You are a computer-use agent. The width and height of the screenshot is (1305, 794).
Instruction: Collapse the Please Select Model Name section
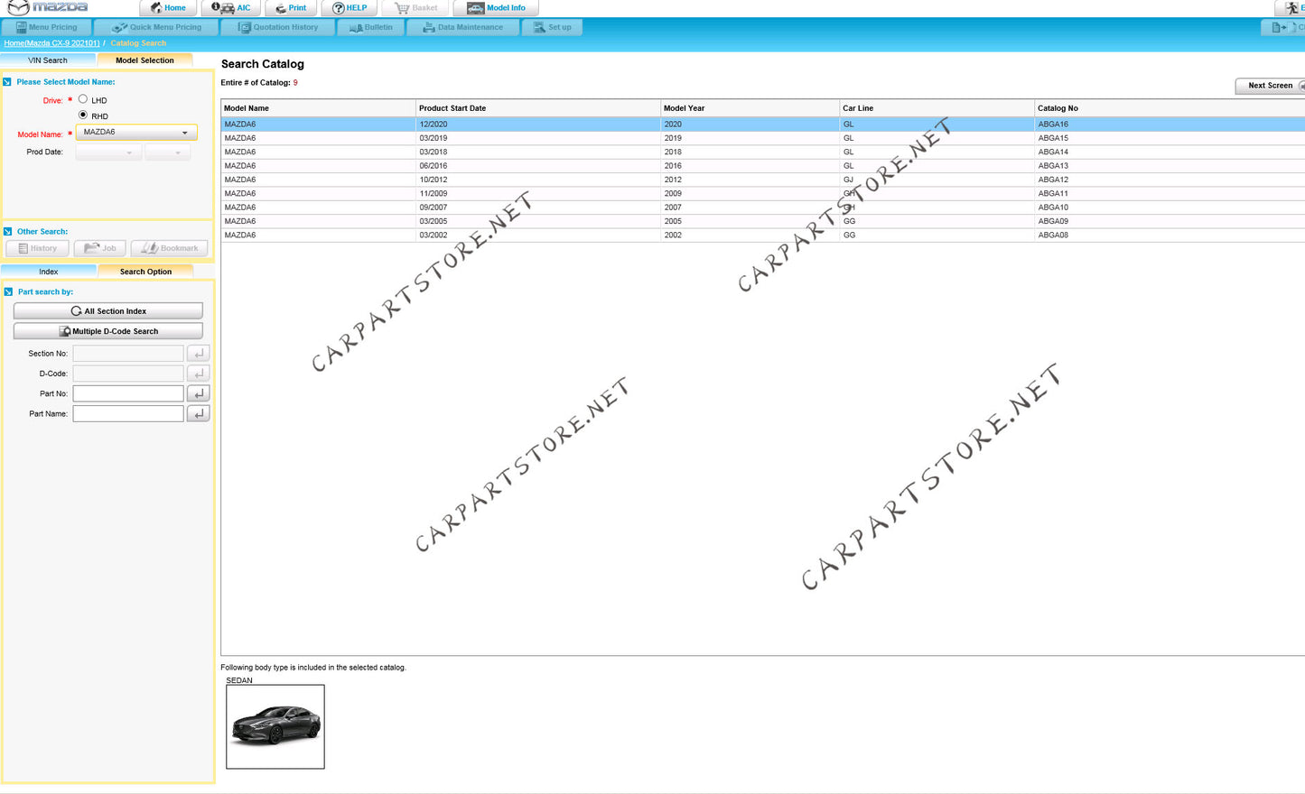(x=7, y=82)
